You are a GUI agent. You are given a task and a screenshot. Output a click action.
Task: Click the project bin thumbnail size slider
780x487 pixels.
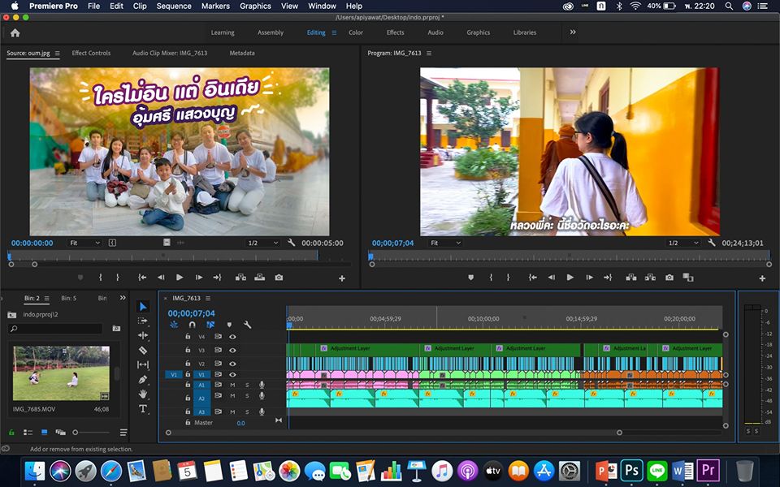pos(76,433)
